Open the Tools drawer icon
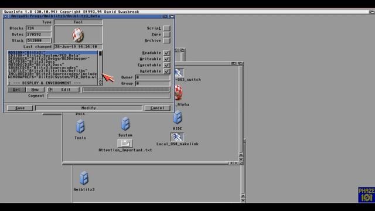The image size is (375, 211). click(80, 127)
